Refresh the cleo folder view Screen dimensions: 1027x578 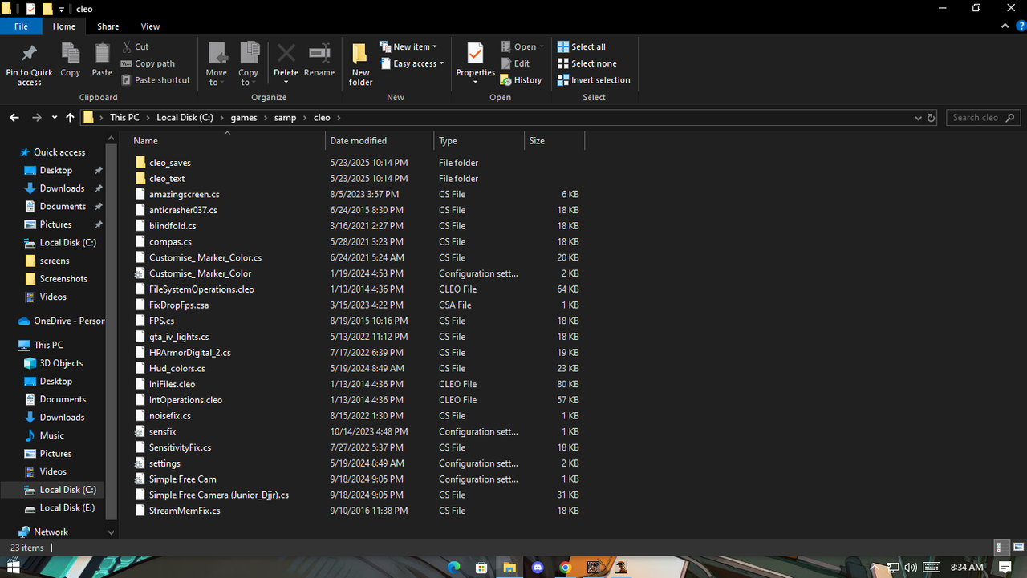coord(932,118)
